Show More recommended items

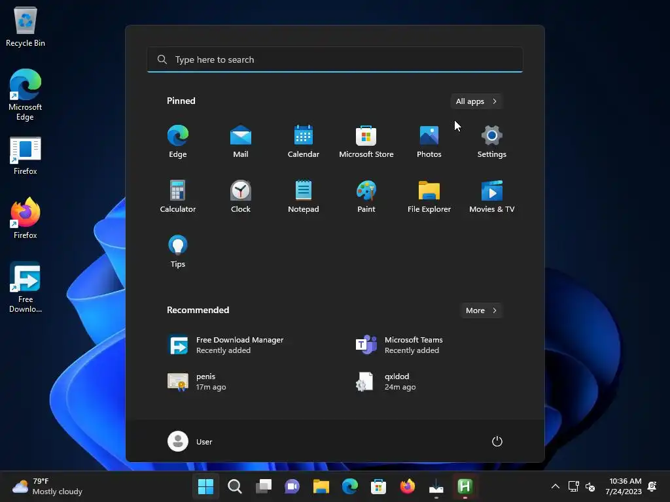coord(481,310)
